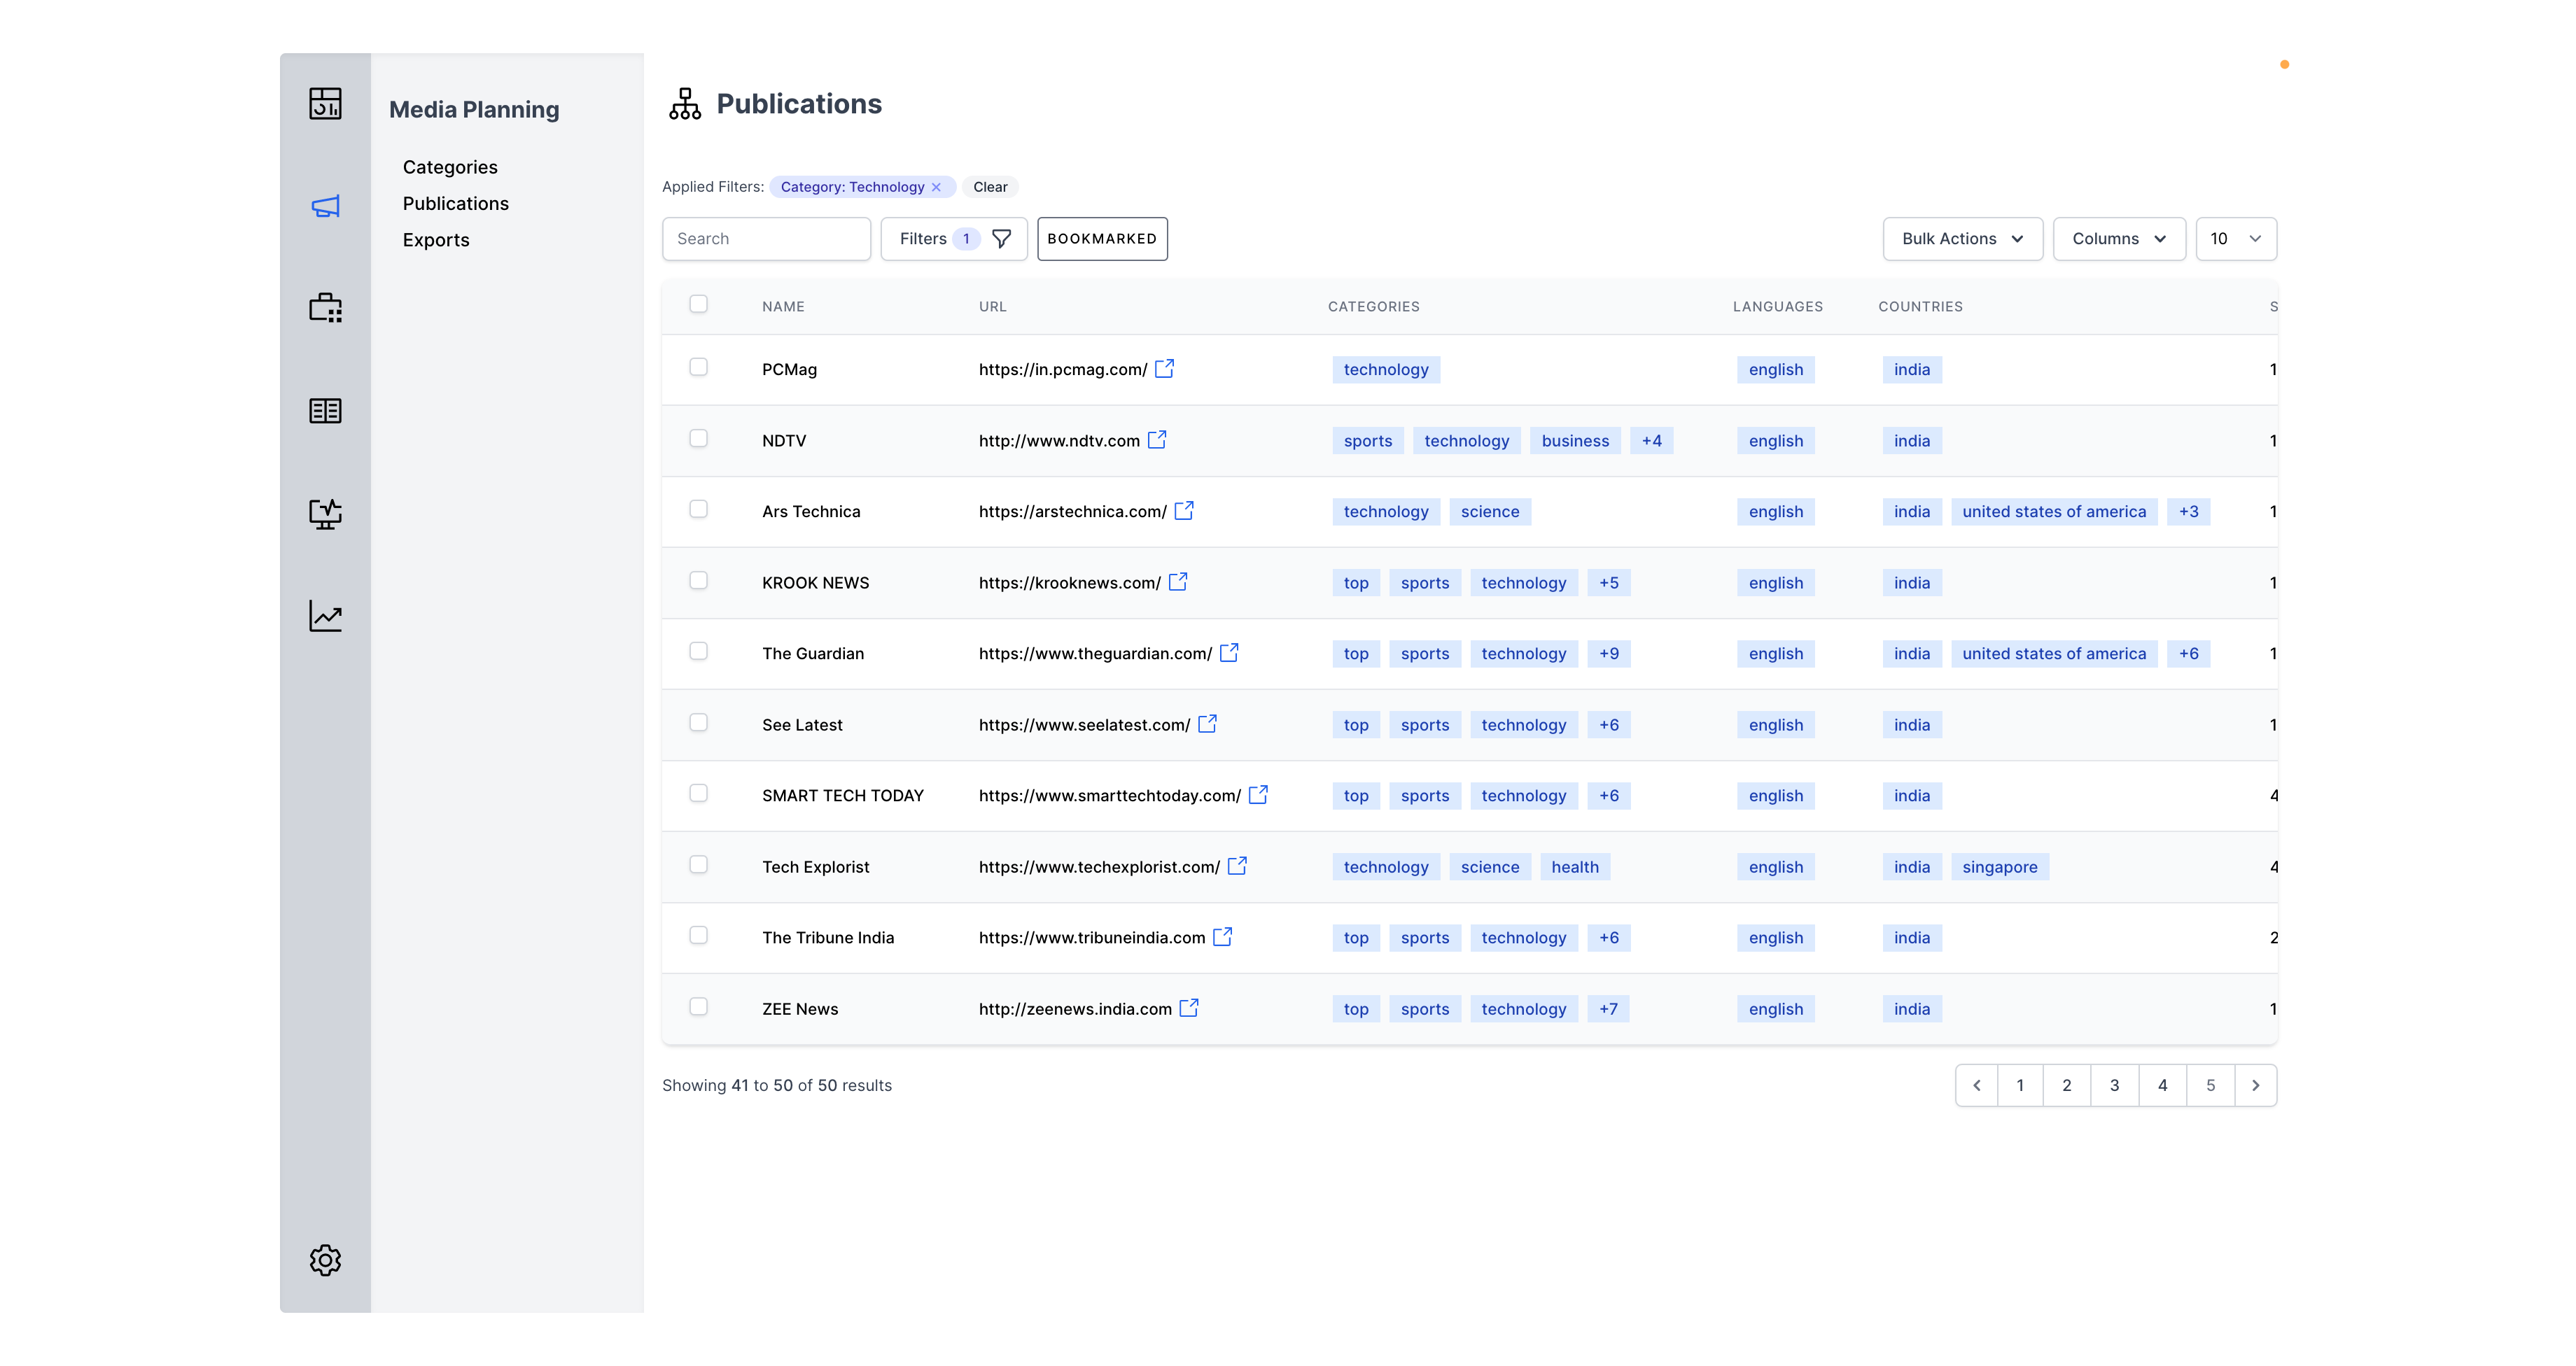Open The Guardian external link icon
This screenshot has height=1366, width=2576.
pyautogui.click(x=1229, y=652)
